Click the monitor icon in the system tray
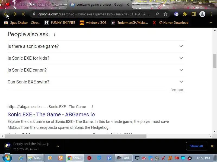Screen dimensions: 217x162 (137, 158)
